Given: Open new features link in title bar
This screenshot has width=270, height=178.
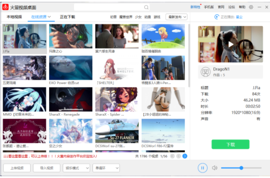Looking at the screenshot, I should pyautogui.click(x=195, y=7).
